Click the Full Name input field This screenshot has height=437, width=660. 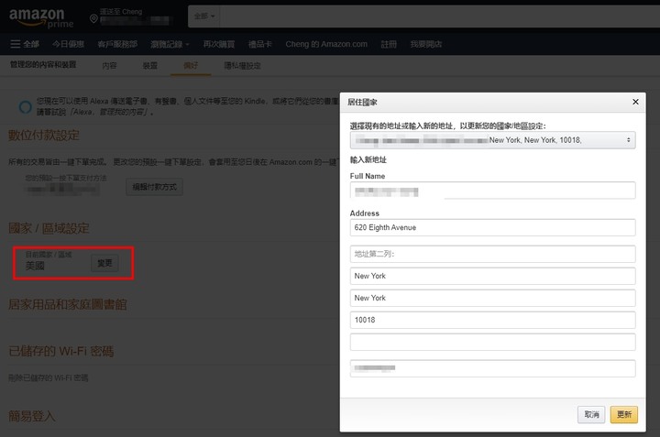tap(492, 191)
